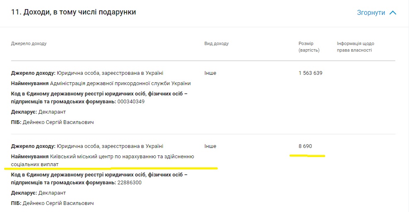409x212 pixels.
Task: Click 'Інформація щодо права власності' column header
Action: [x=355, y=47]
